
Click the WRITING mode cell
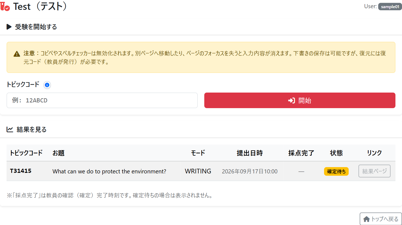coord(198,171)
